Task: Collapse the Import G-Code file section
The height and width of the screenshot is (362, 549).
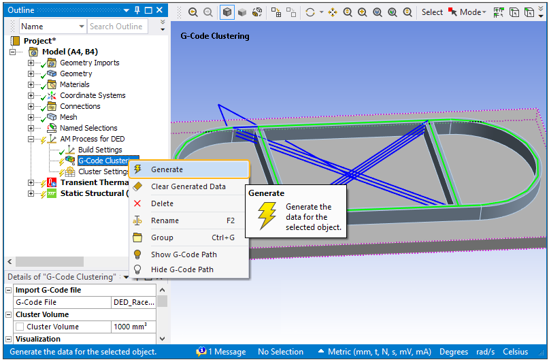Action: coord(9,290)
